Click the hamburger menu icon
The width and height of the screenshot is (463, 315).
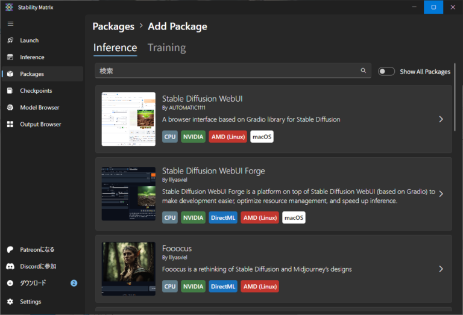(x=10, y=23)
